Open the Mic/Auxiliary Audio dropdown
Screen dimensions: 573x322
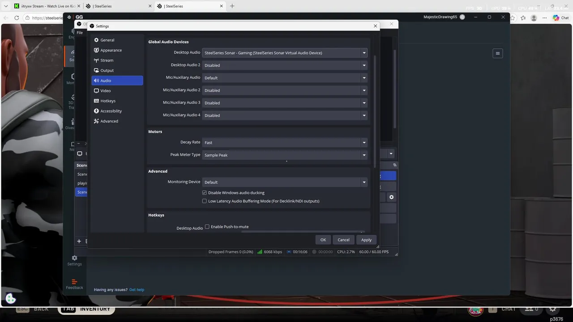[285, 78]
